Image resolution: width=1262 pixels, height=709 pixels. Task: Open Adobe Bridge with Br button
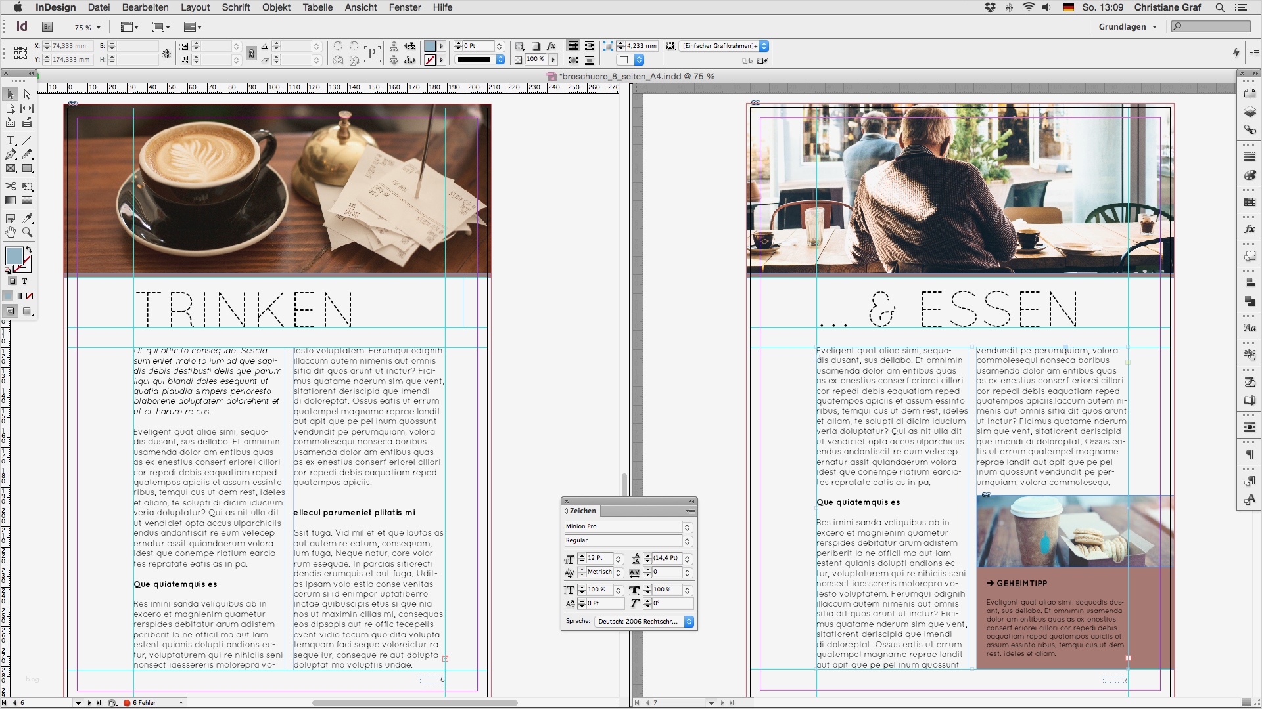[47, 27]
